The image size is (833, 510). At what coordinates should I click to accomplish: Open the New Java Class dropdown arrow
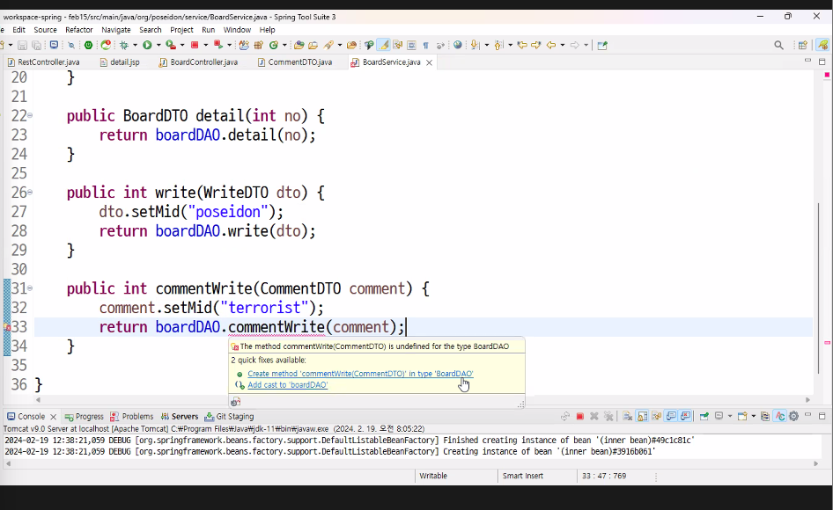(x=284, y=45)
